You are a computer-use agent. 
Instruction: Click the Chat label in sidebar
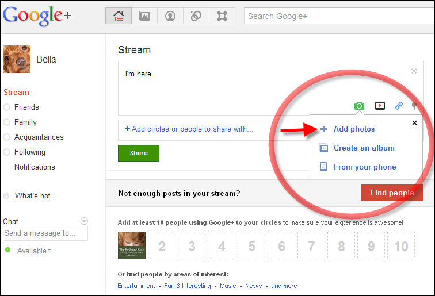(10, 221)
